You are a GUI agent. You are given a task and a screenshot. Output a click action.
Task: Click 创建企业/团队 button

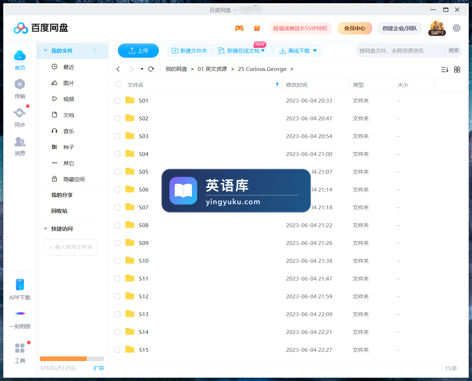click(x=400, y=28)
